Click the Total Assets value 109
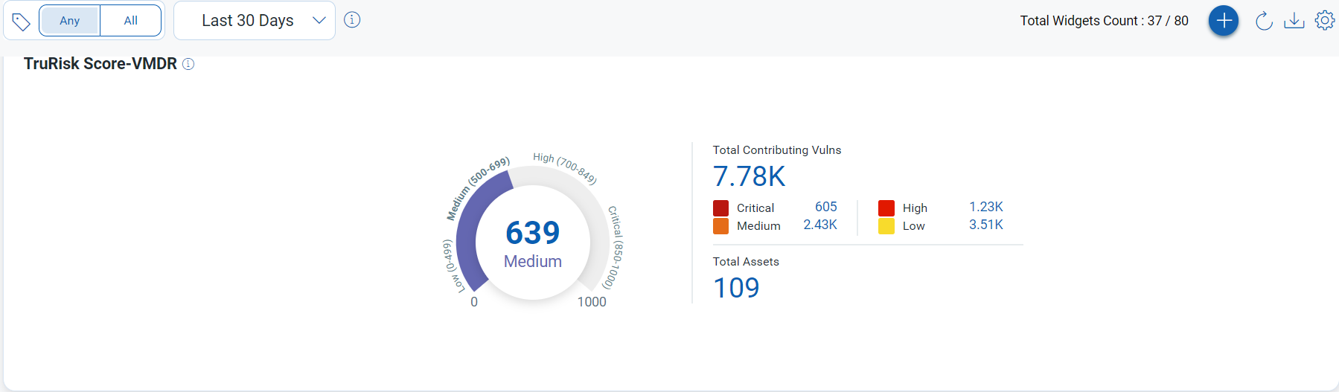This screenshot has height=392, width=1339. [736, 288]
